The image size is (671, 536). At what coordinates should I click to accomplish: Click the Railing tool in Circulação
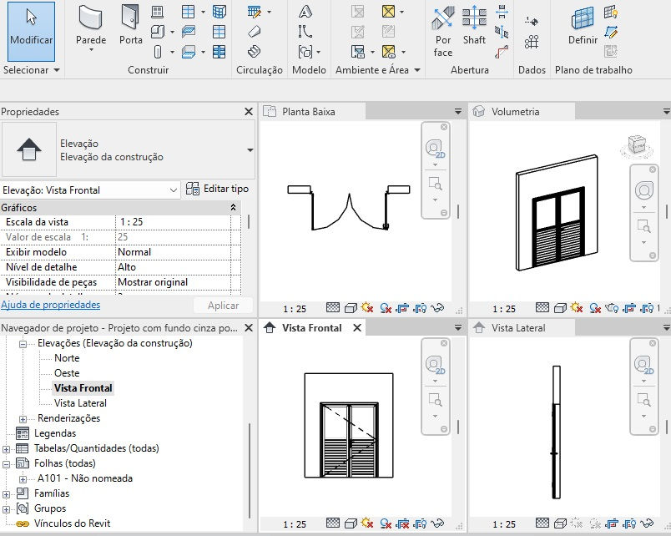[x=255, y=12]
